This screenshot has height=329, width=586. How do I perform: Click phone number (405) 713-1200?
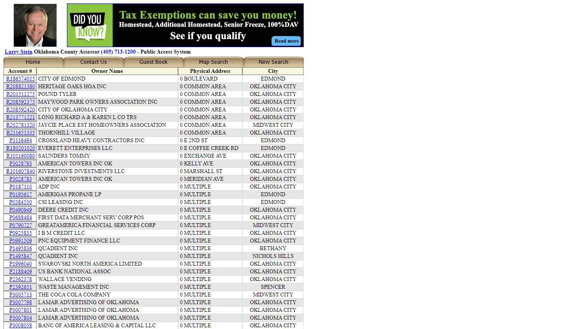coord(118,52)
